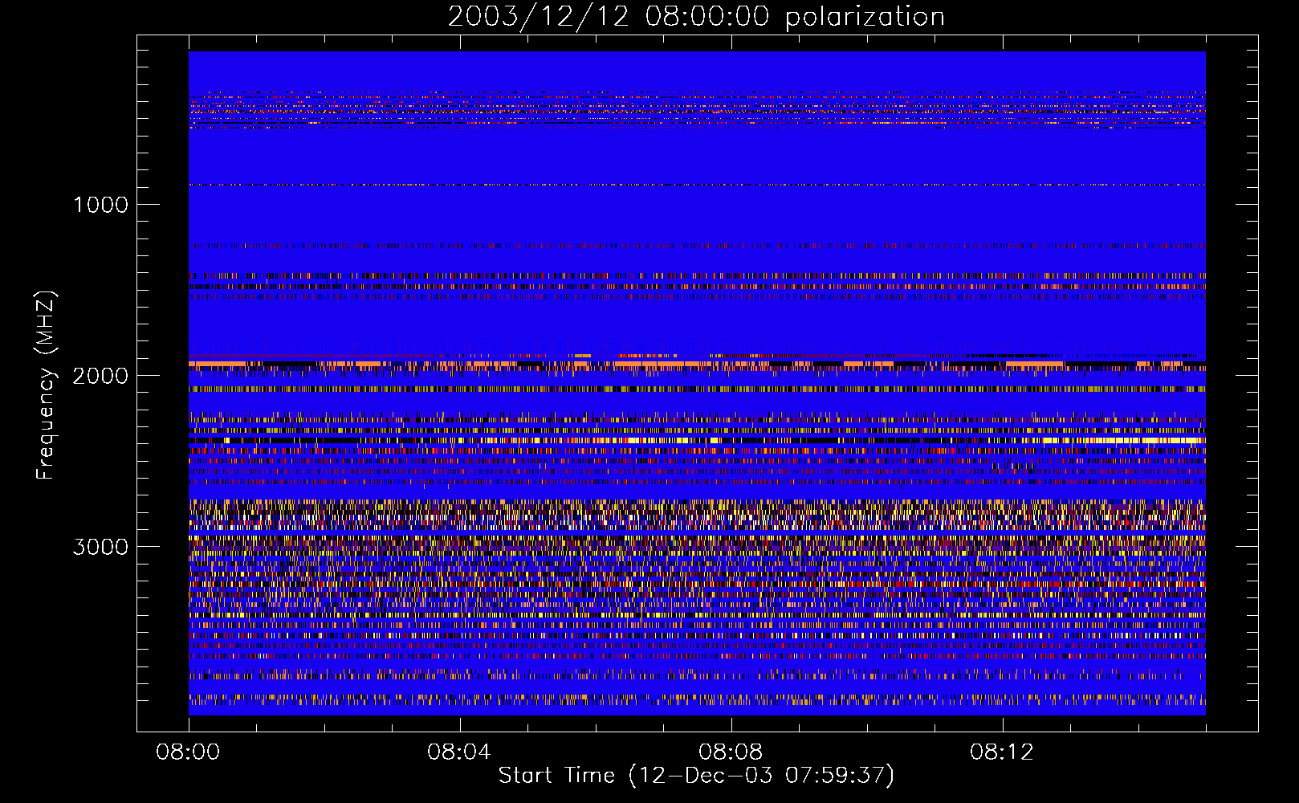The height and width of the screenshot is (803, 1299).
Task: Click the '1000' frequency tick label
Action: click(100, 205)
